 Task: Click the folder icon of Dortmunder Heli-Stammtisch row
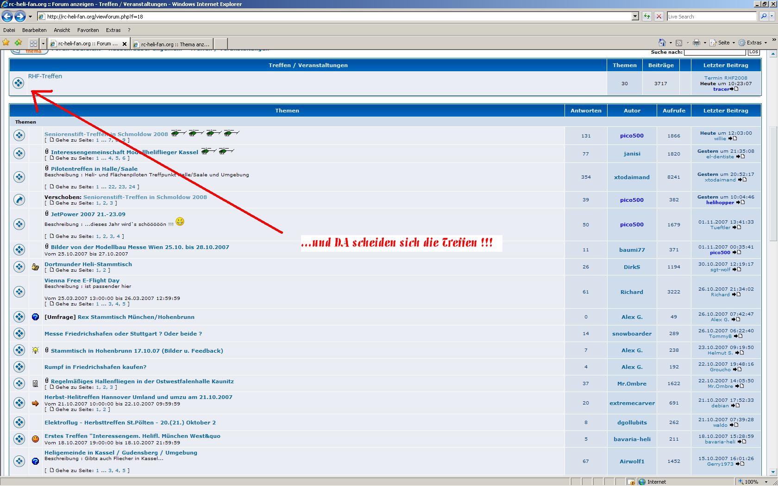pos(19,267)
